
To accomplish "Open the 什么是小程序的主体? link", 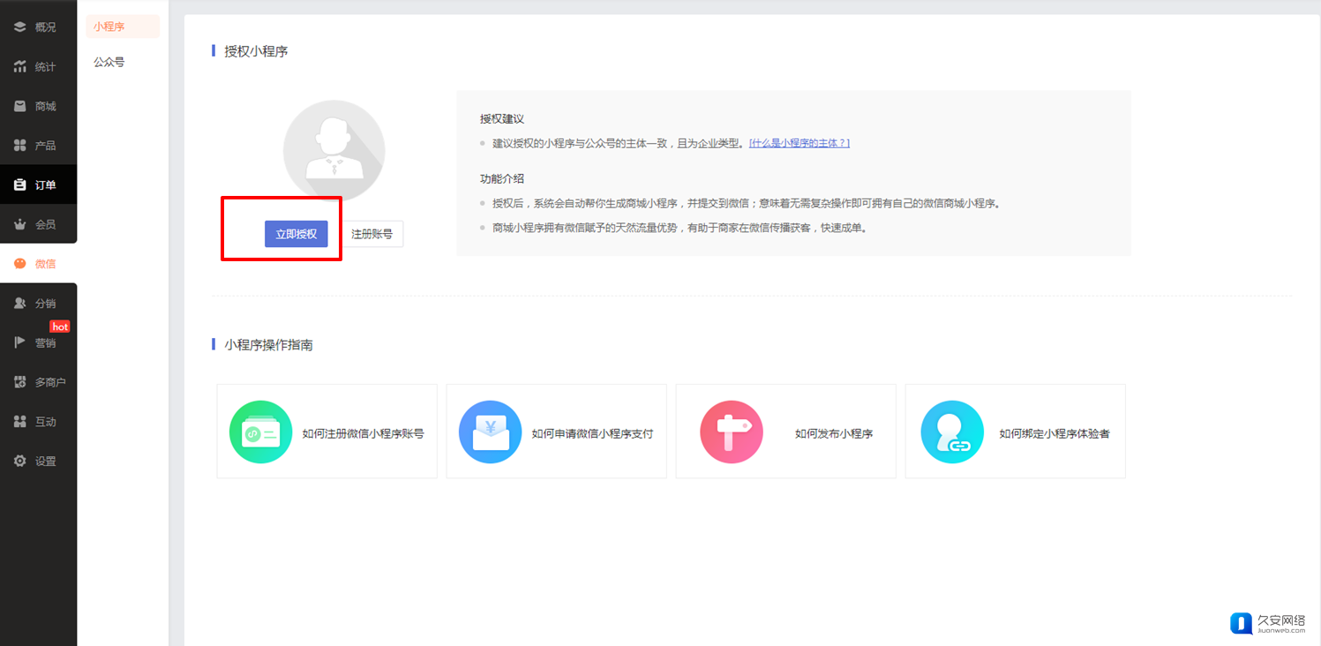I will [799, 143].
